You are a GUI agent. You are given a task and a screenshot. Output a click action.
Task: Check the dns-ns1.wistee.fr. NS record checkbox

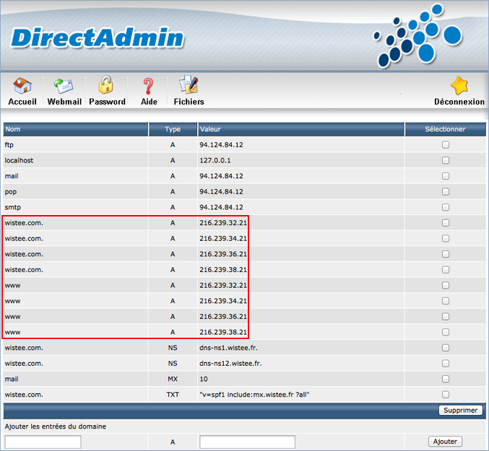[446, 348]
